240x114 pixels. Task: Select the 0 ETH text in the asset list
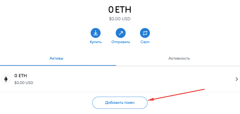pyautogui.click(x=21, y=76)
